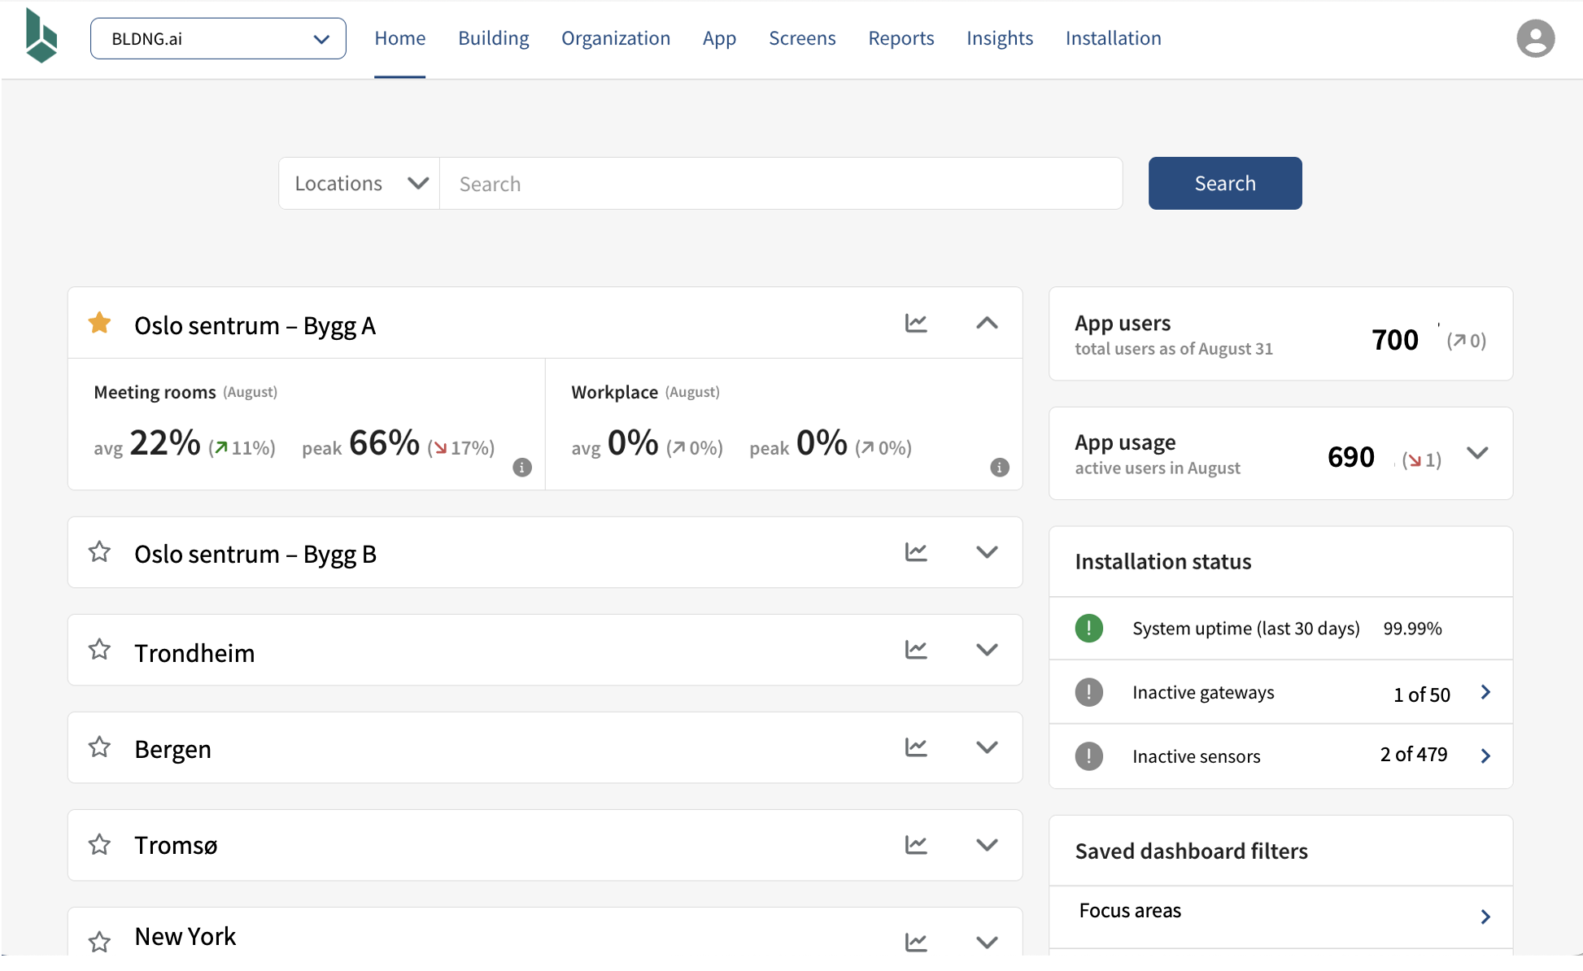The width and height of the screenshot is (1583, 971).
Task: Expand the Bergen card
Action: click(x=987, y=747)
